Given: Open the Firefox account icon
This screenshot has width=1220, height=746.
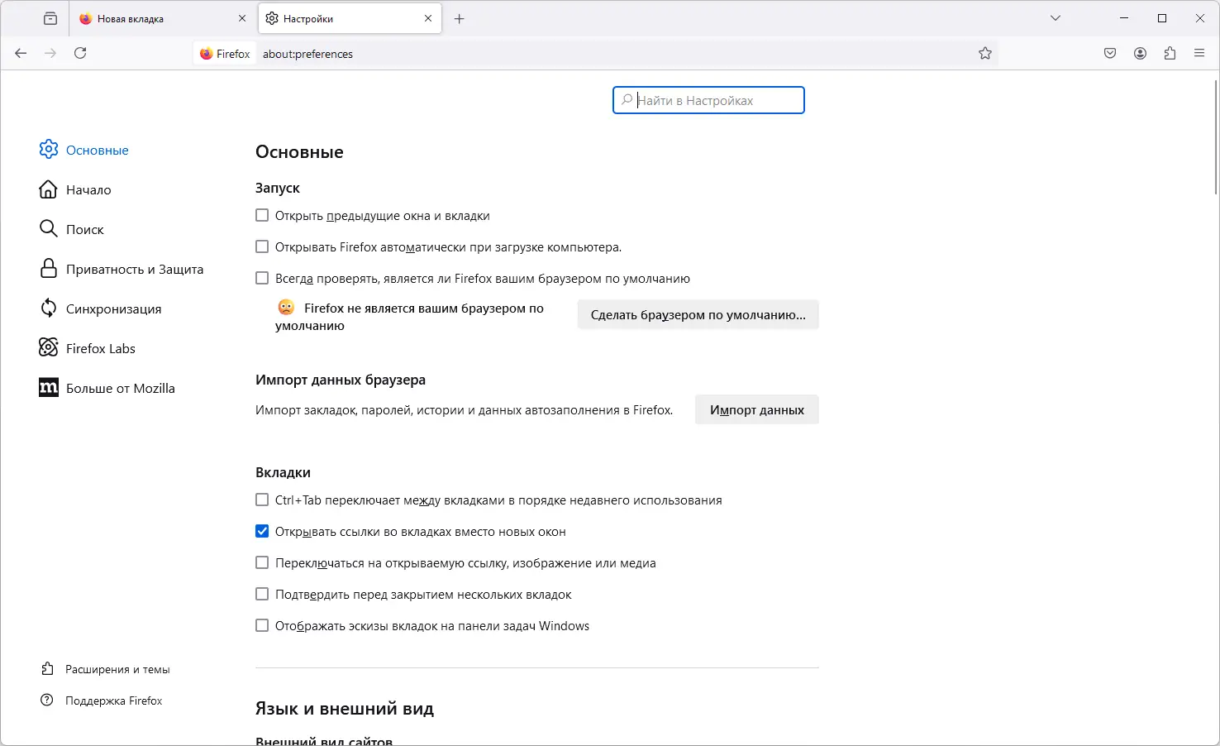Looking at the screenshot, I should coord(1140,54).
